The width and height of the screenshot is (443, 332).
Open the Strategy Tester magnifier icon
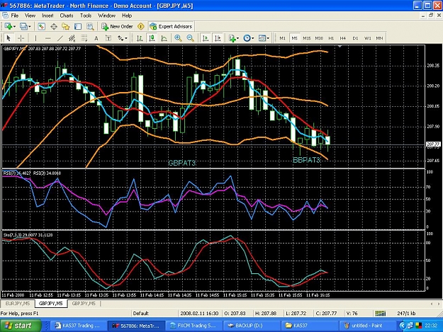point(90,26)
